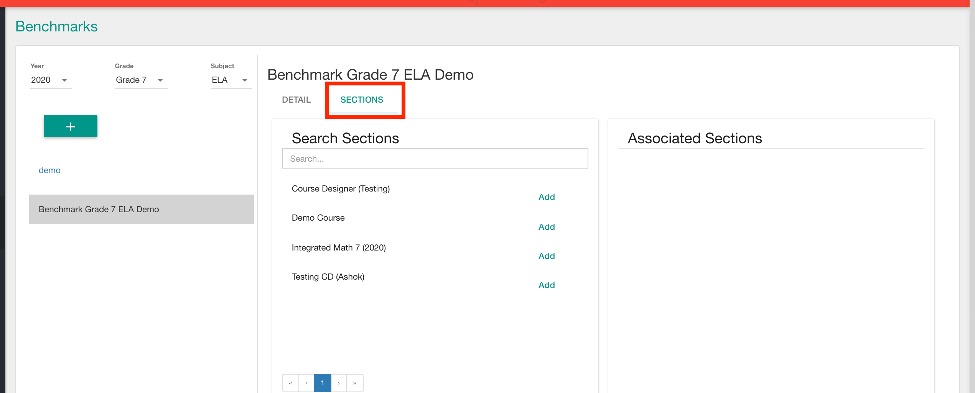Screen dimensions: 975x393
Task: Click the Testing CD (Ashok) section name
Action: click(x=328, y=277)
